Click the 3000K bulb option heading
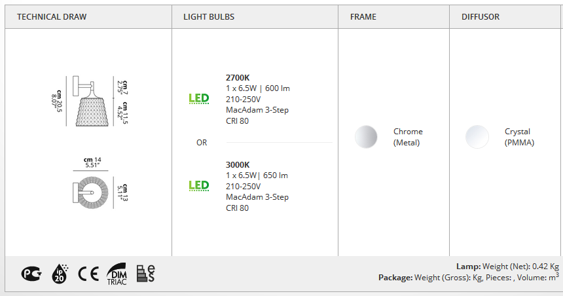The width and height of the screenshot is (563, 296). tap(238, 165)
